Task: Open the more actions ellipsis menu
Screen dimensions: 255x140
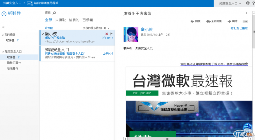Action: (245, 21)
